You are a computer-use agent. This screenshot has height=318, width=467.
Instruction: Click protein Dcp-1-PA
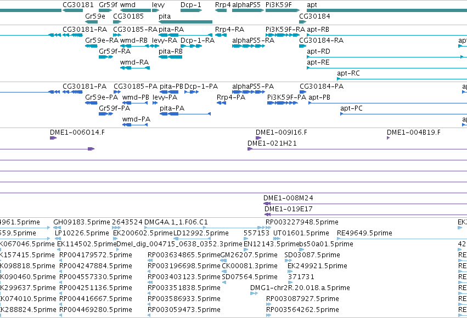tap(201, 86)
